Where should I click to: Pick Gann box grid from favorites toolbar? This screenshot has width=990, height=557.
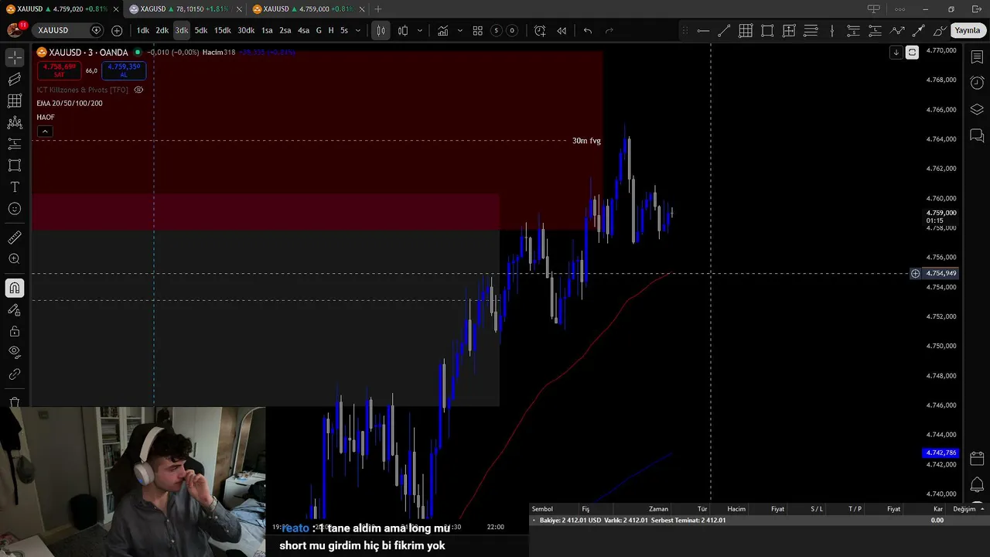[x=746, y=31]
